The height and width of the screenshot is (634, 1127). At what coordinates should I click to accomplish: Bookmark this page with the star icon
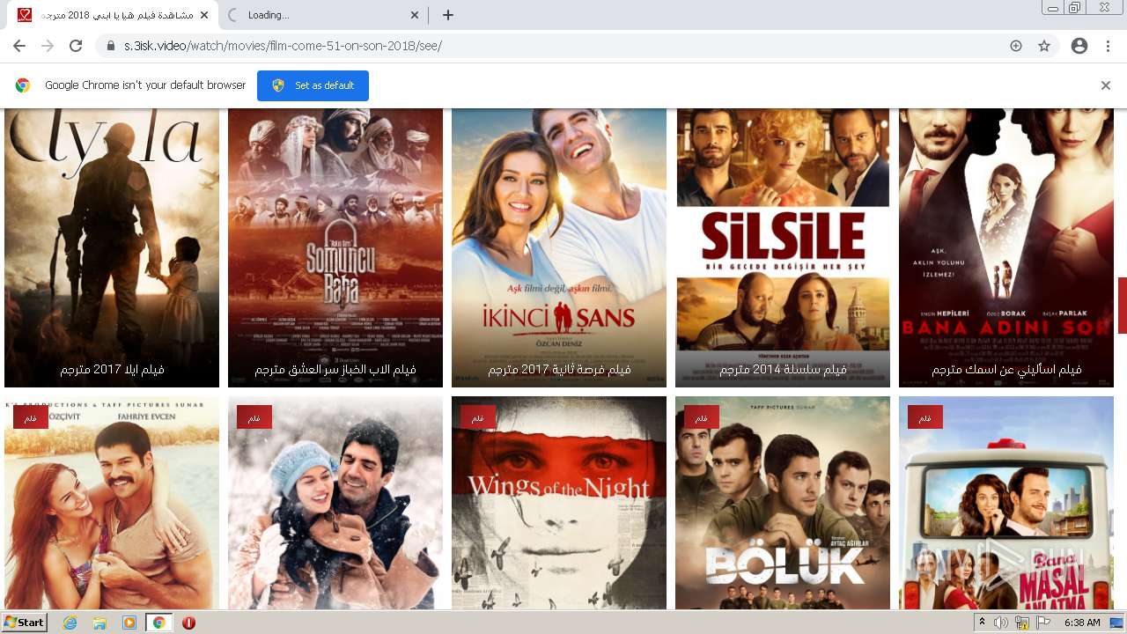1044,46
